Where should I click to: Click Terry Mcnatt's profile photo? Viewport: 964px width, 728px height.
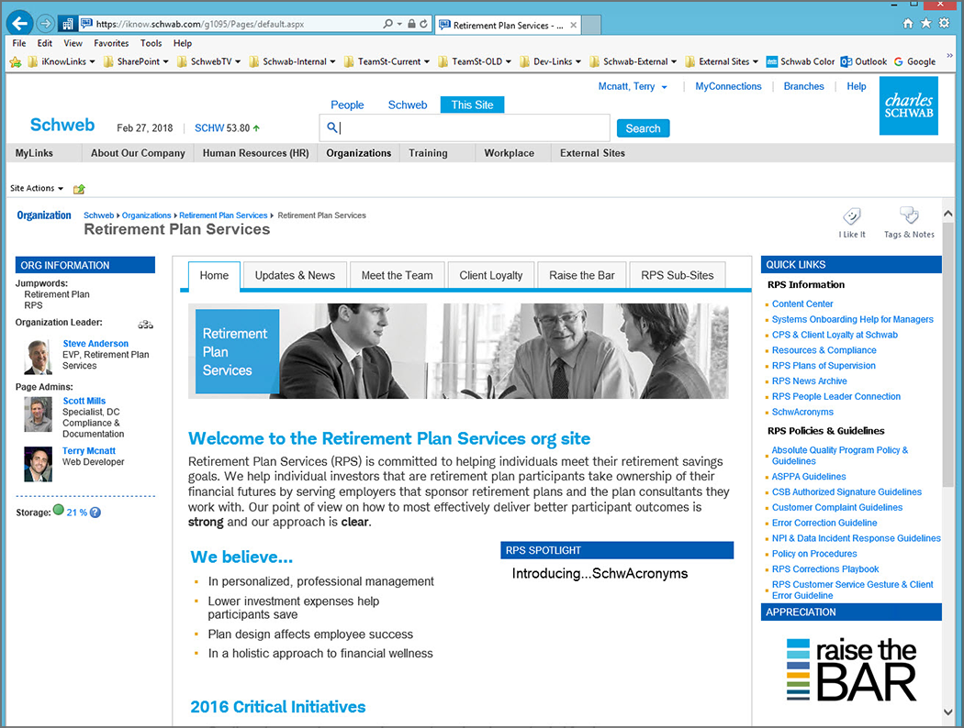pos(39,464)
